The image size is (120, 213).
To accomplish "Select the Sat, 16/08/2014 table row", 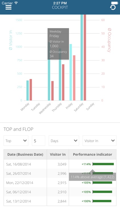I will [x=60, y=164].
